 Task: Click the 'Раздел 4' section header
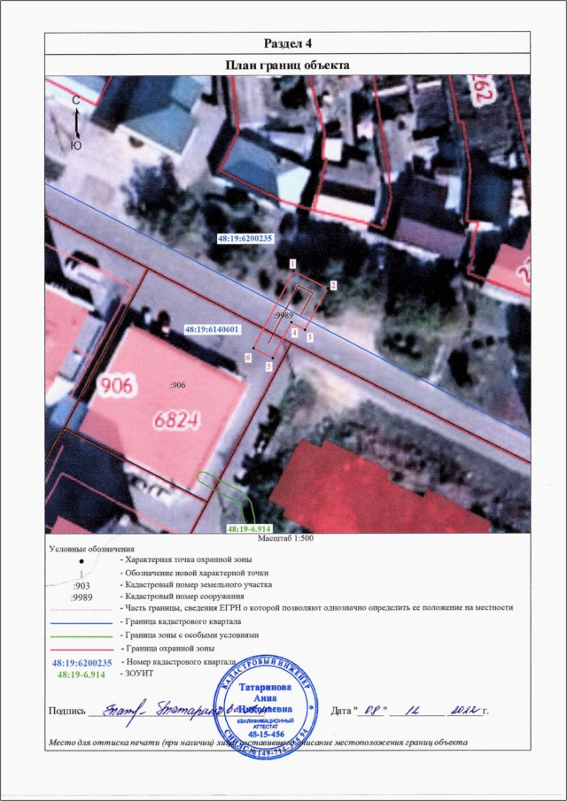click(x=288, y=43)
